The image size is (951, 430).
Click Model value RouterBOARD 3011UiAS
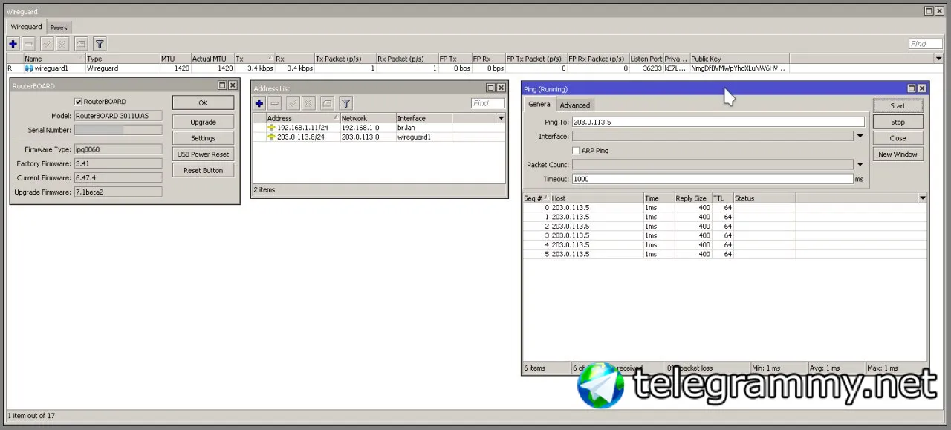tap(118, 116)
